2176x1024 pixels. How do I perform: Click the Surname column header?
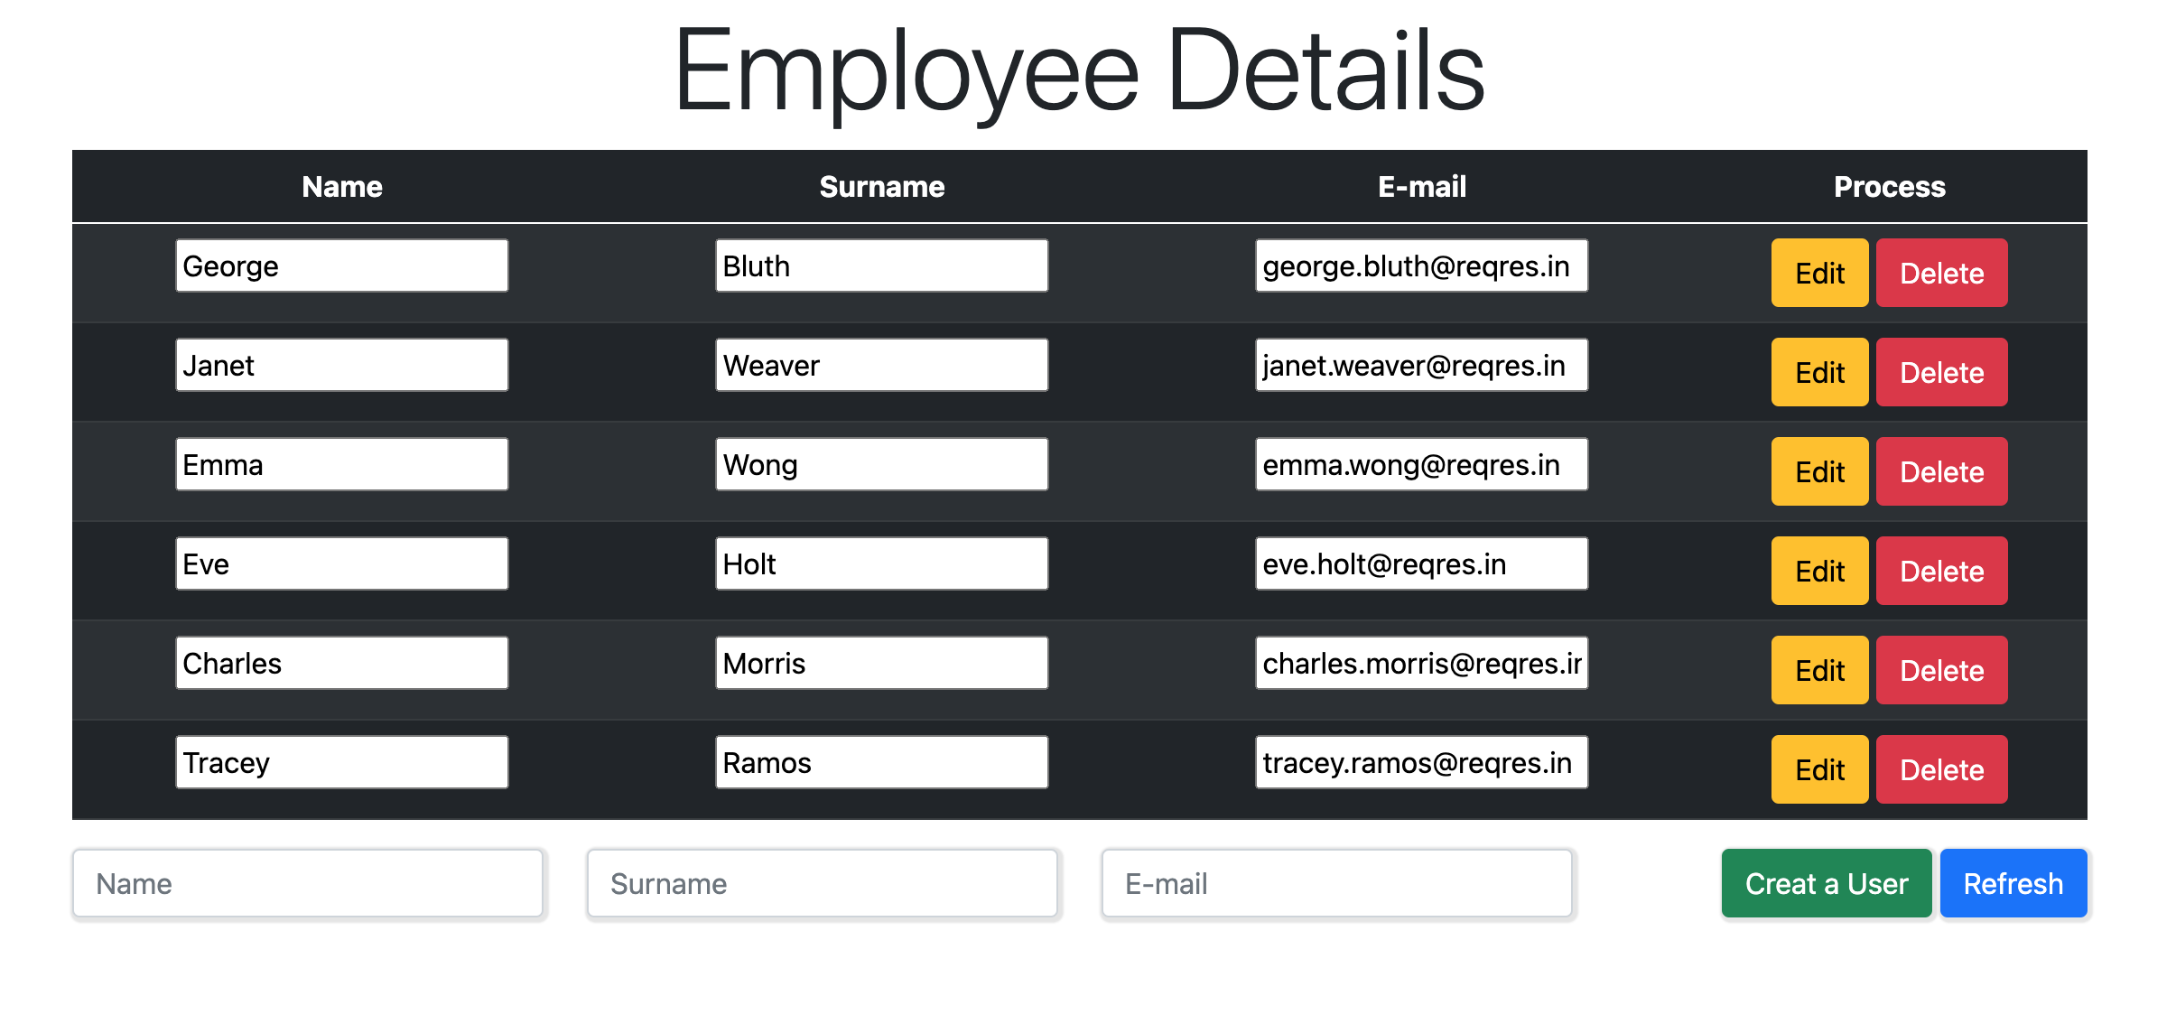pyautogui.click(x=881, y=186)
